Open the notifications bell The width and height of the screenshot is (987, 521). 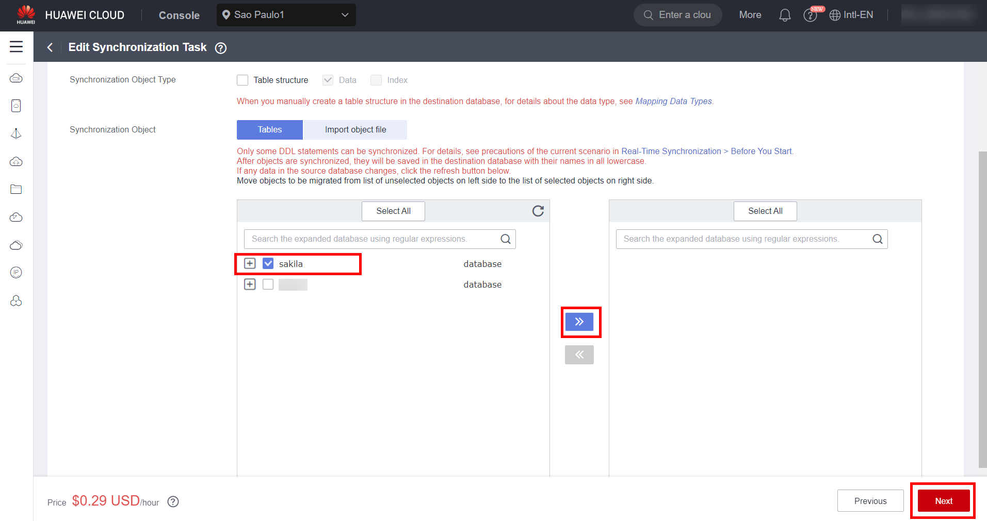coord(784,15)
